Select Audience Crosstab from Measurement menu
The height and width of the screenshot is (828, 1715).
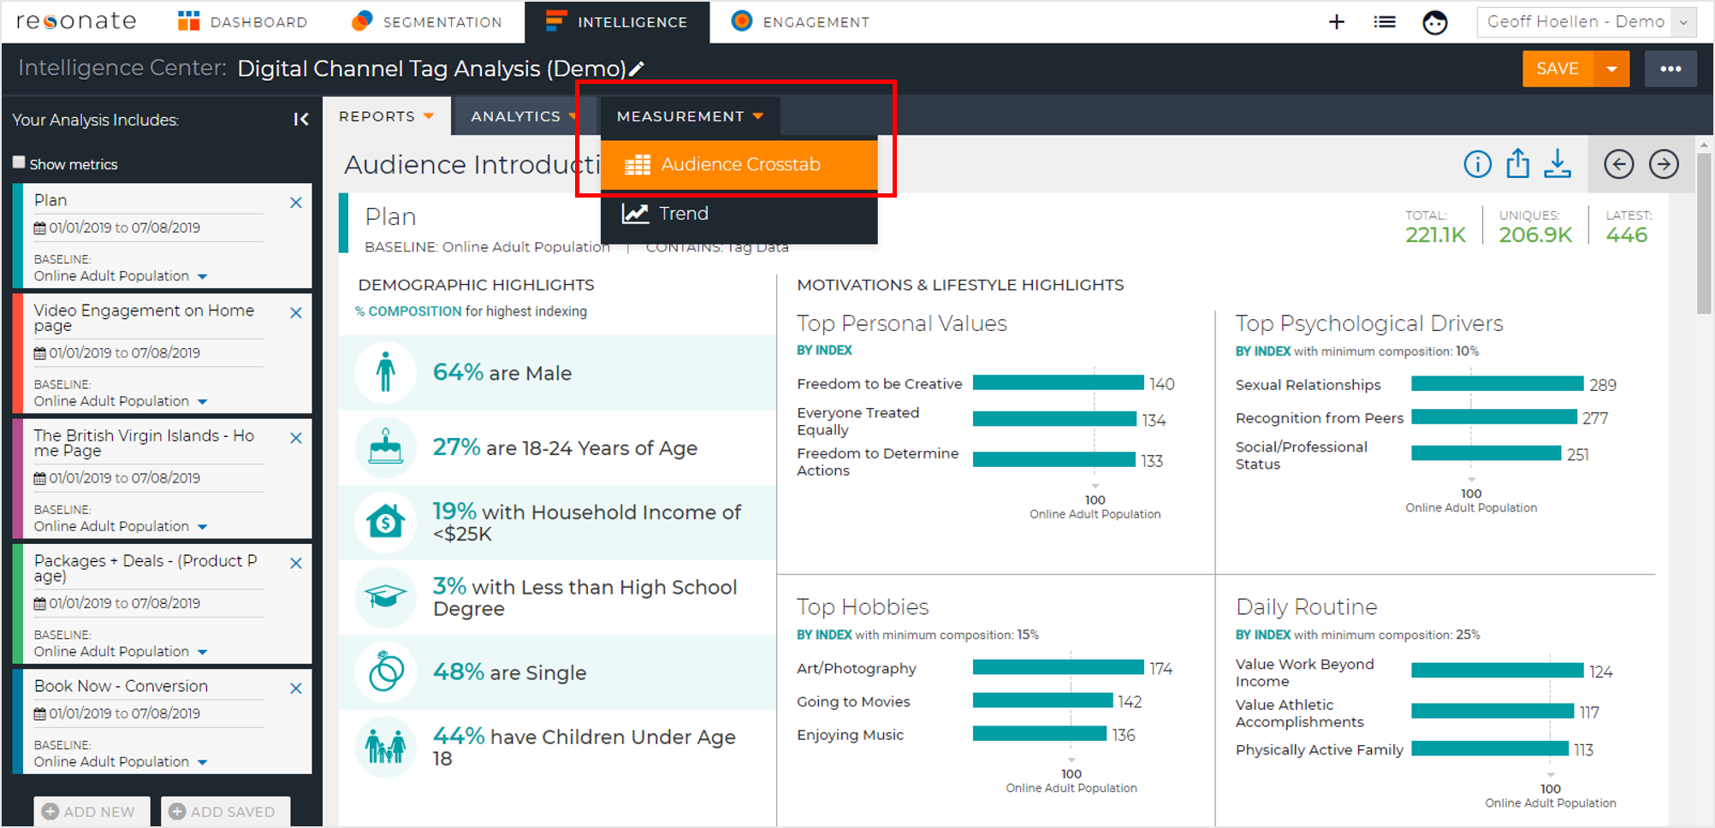[739, 164]
